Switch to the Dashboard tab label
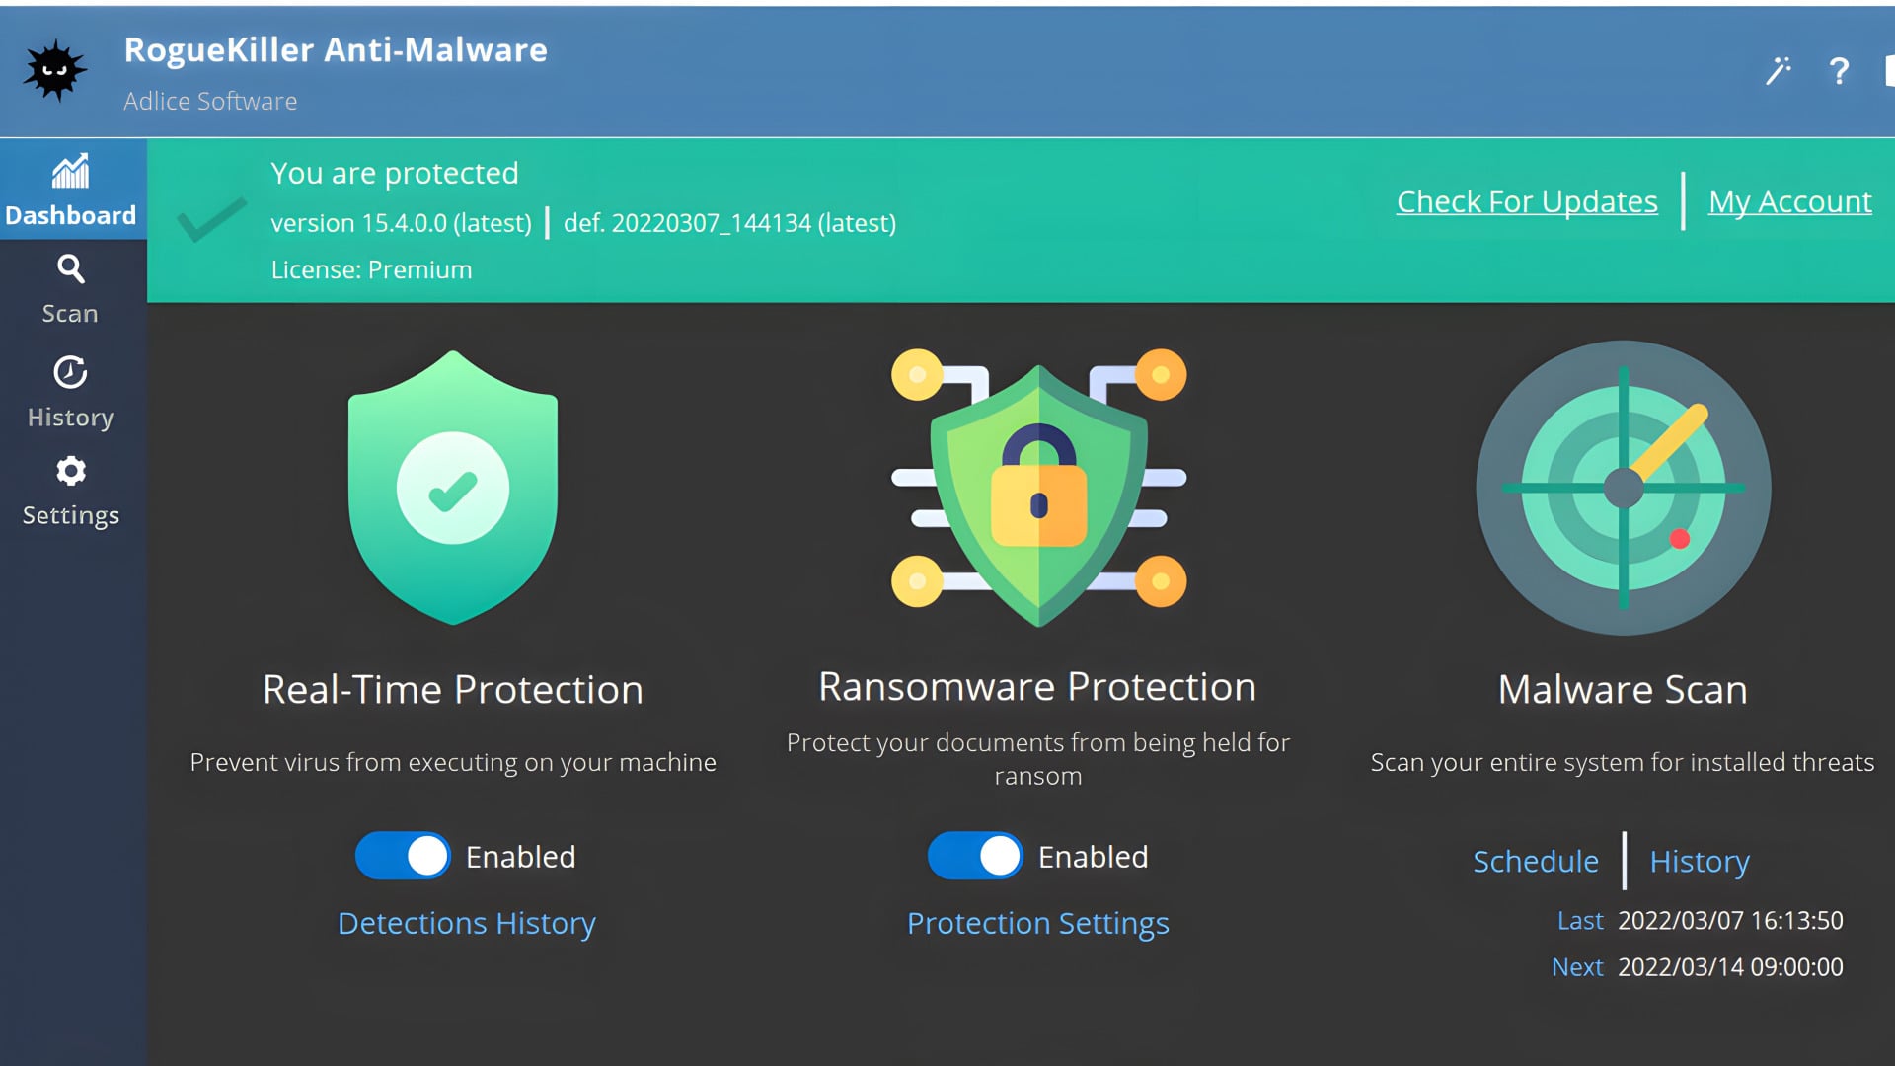 click(70, 215)
